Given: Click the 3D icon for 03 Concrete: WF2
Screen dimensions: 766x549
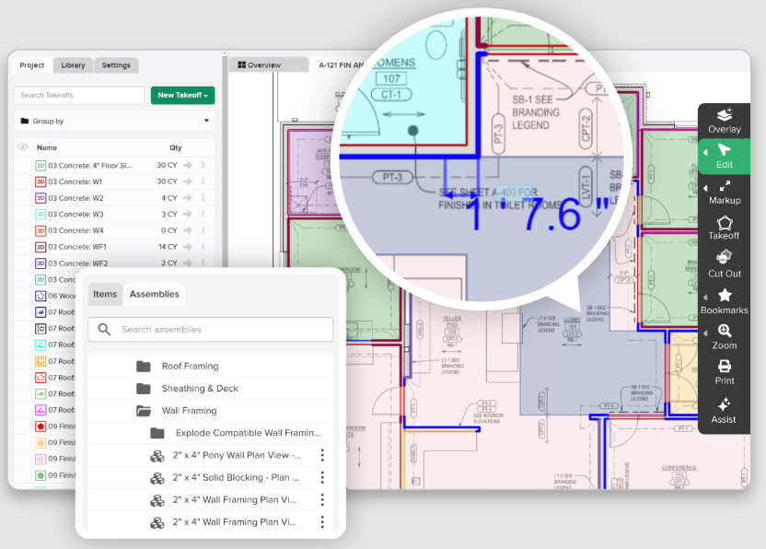Looking at the screenshot, I should coord(41,263).
